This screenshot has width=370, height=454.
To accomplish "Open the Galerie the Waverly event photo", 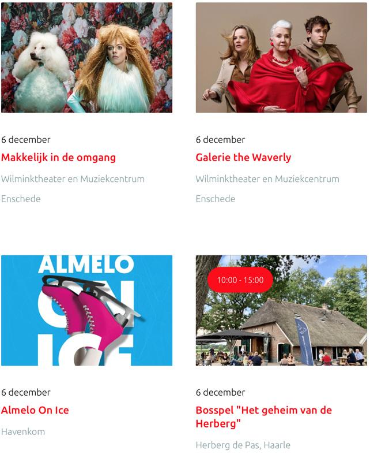I will (281, 58).
